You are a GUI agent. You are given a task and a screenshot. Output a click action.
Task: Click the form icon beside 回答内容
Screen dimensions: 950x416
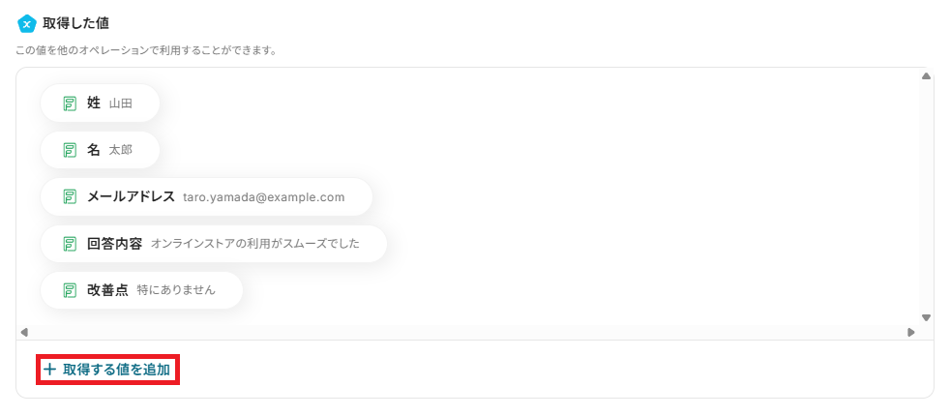coord(70,244)
